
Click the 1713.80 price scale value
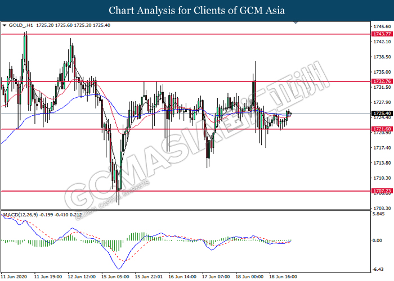(382, 163)
